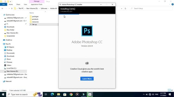Open Documents under This PC
Screen dimensions: 174x97
[11, 53]
